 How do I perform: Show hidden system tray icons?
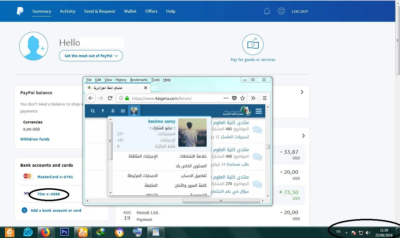tap(346, 232)
